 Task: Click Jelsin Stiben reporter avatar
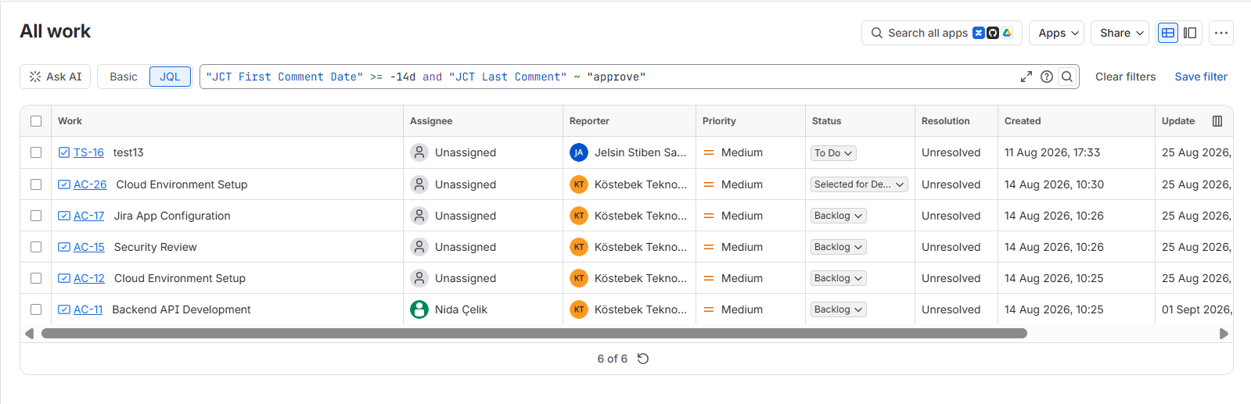[x=579, y=152]
